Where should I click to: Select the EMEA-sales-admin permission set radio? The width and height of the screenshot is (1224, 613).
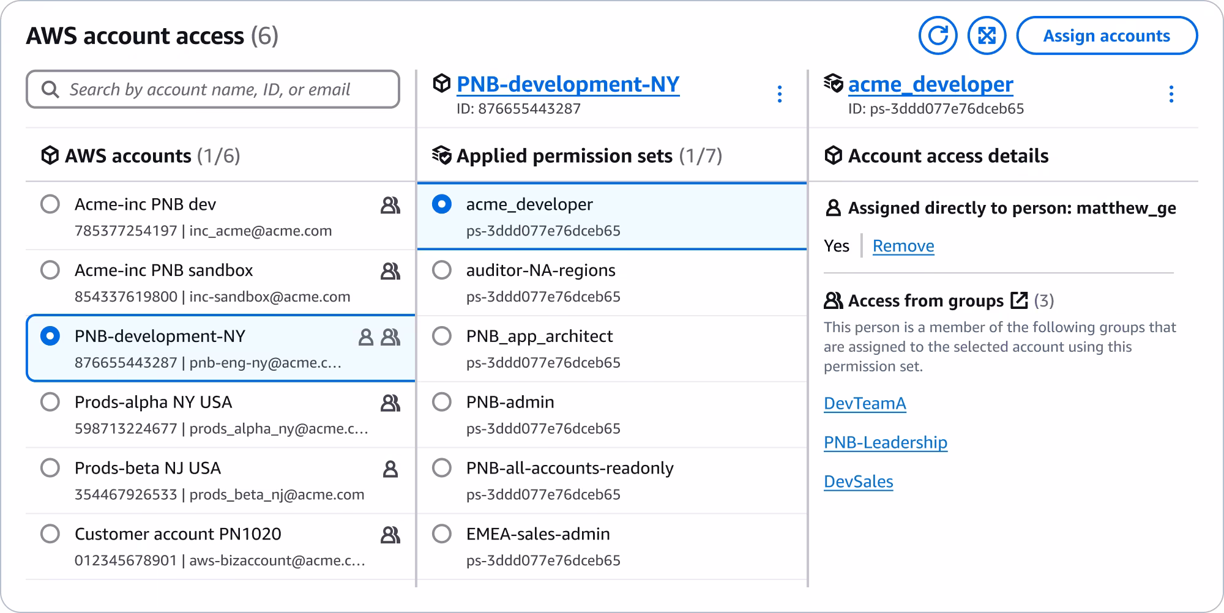442,533
